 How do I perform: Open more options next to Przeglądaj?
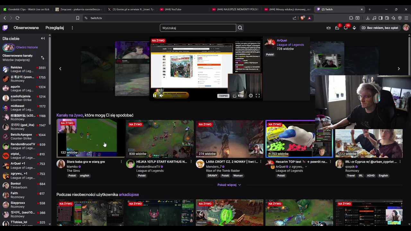pyautogui.click(x=72, y=28)
